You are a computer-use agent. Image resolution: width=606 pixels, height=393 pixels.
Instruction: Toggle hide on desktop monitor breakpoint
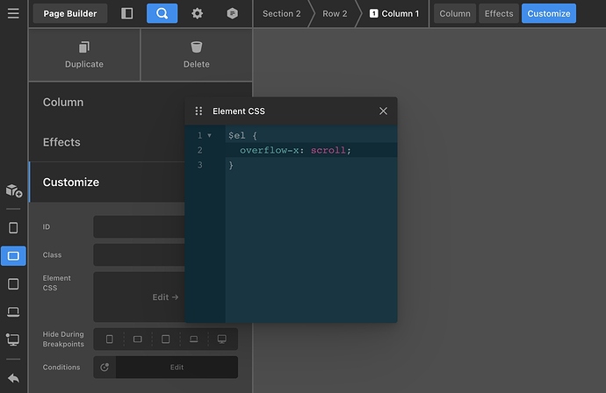[x=221, y=339]
